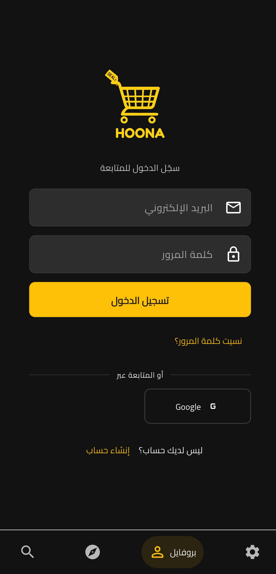This screenshot has height=574, width=276.
Task: Click the profile person icon
Action: pyautogui.click(x=157, y=552)
